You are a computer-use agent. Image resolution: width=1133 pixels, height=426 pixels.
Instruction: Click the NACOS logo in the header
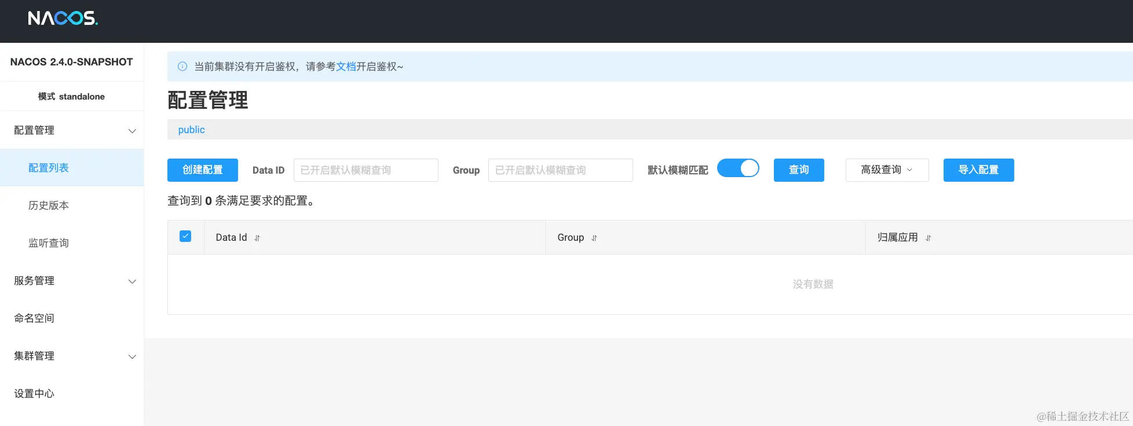click(63, 19)
